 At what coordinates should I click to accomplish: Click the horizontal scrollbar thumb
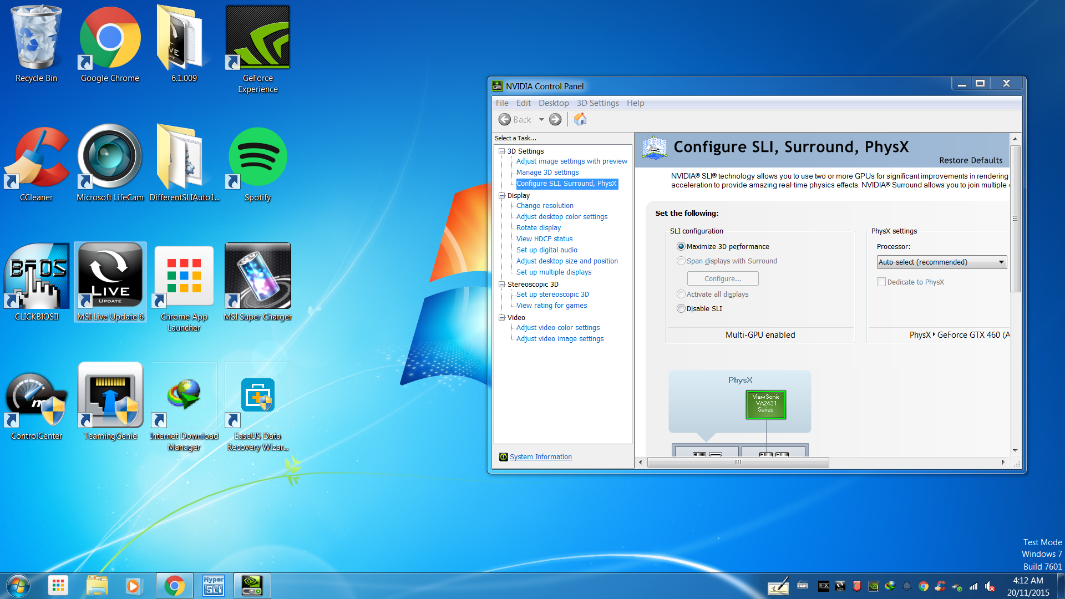click(x=738, y=462)
